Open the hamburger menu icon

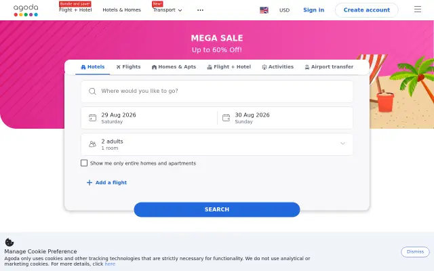(x=418, y=9)
